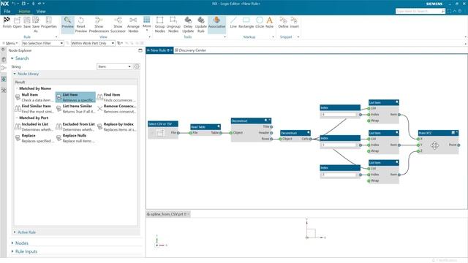Open the File menu
Screen dimensions: 468x263
click(x=7, y=12)
